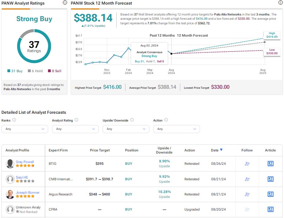This screenshot has width=284, height=218.
Task: Open article for Gray Powell's BTIG rating
Action: coord(270,164)
